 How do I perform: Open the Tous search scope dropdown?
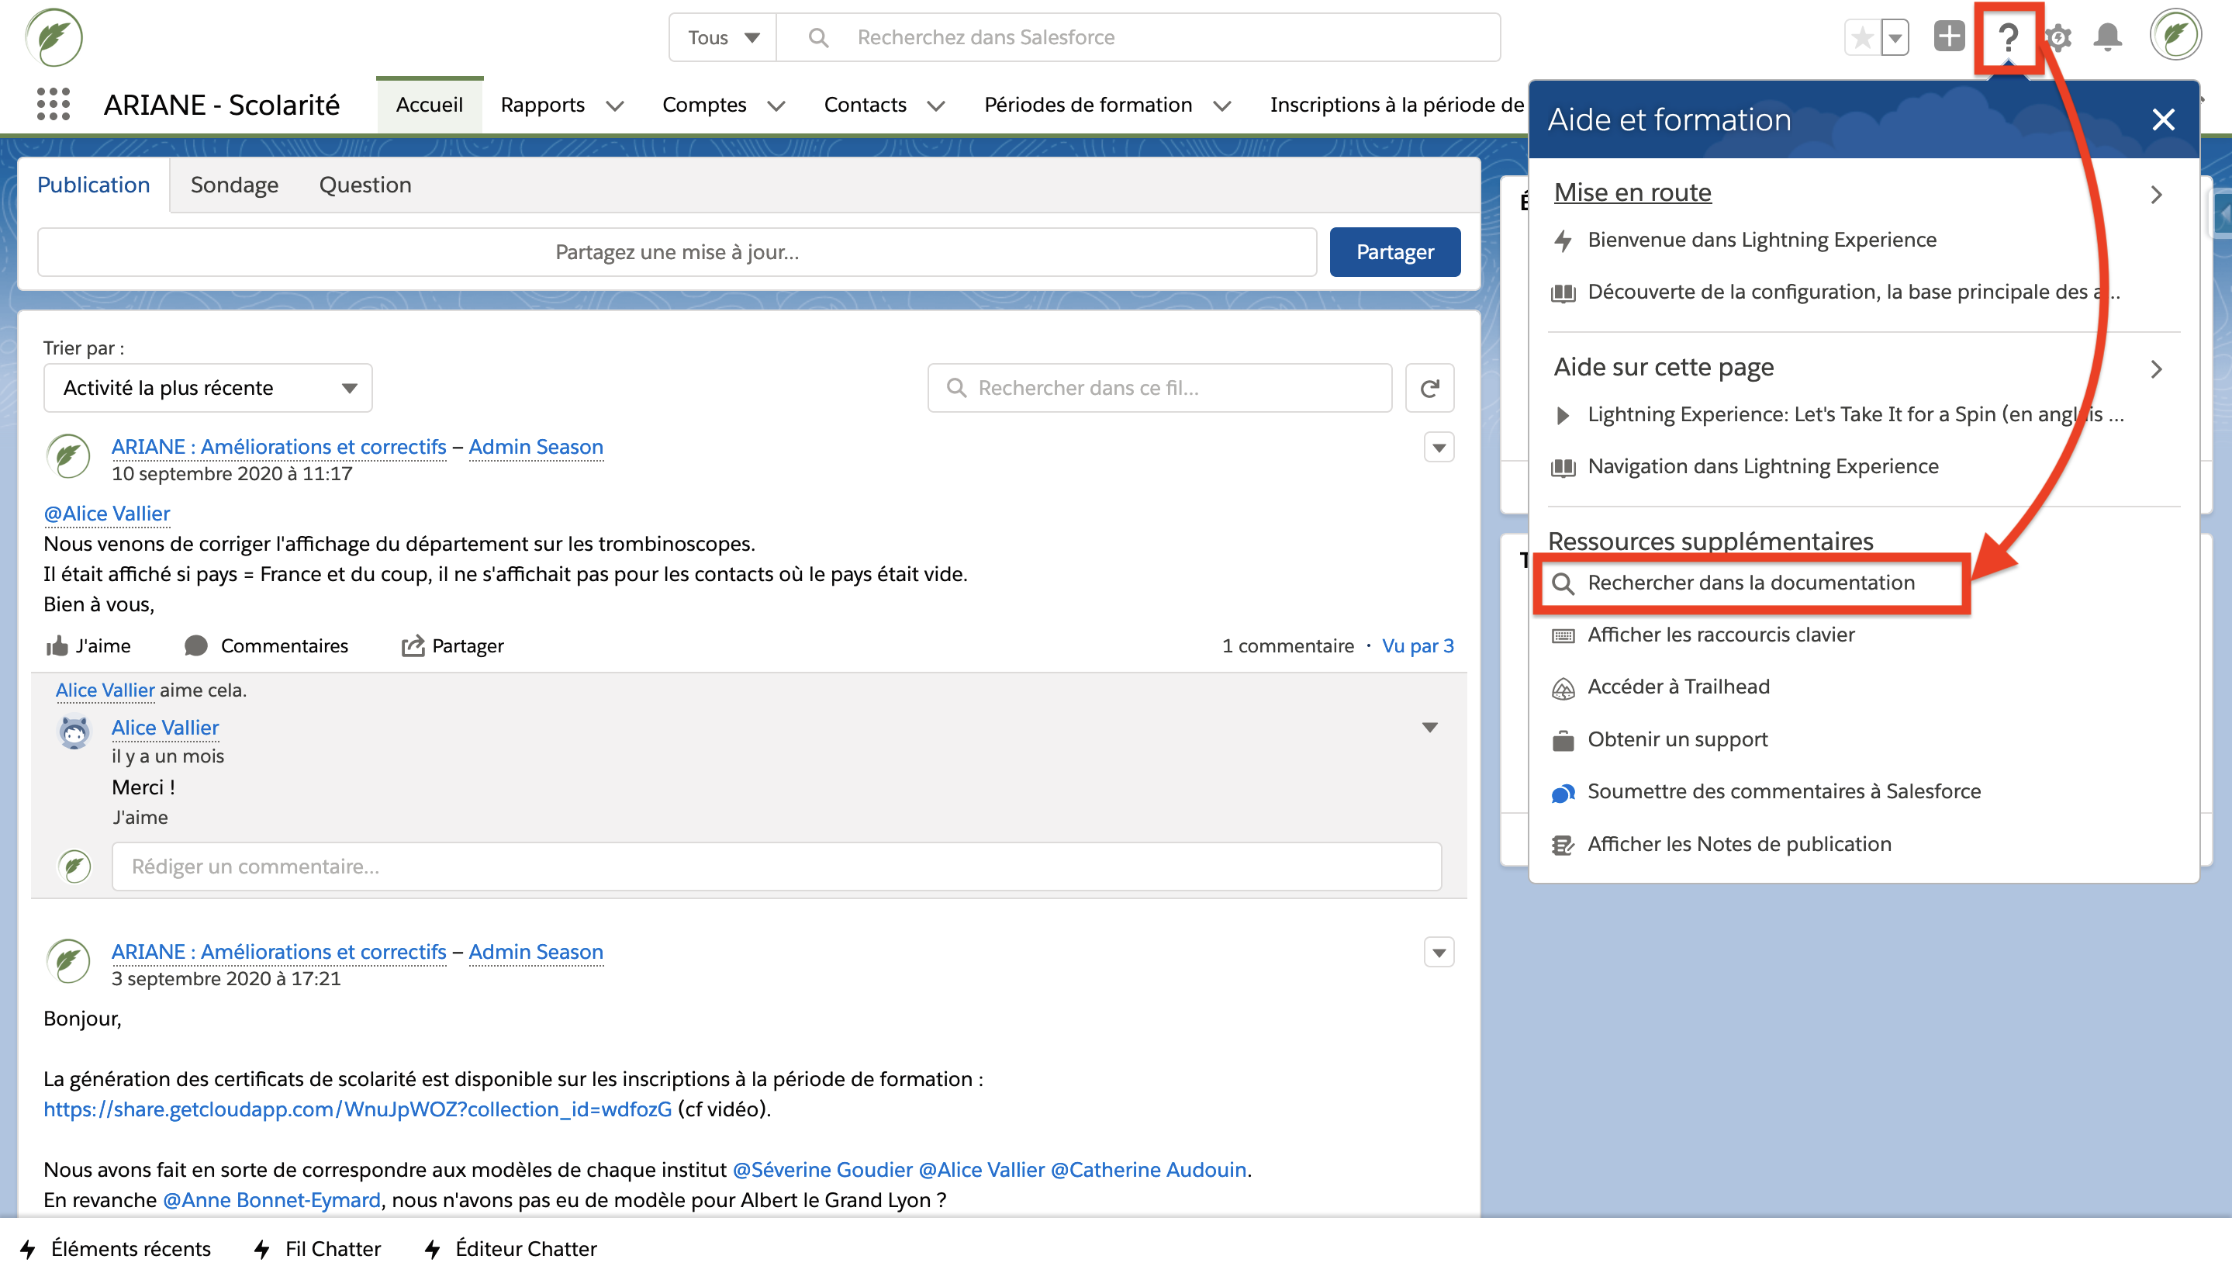(x=722, y=38)
